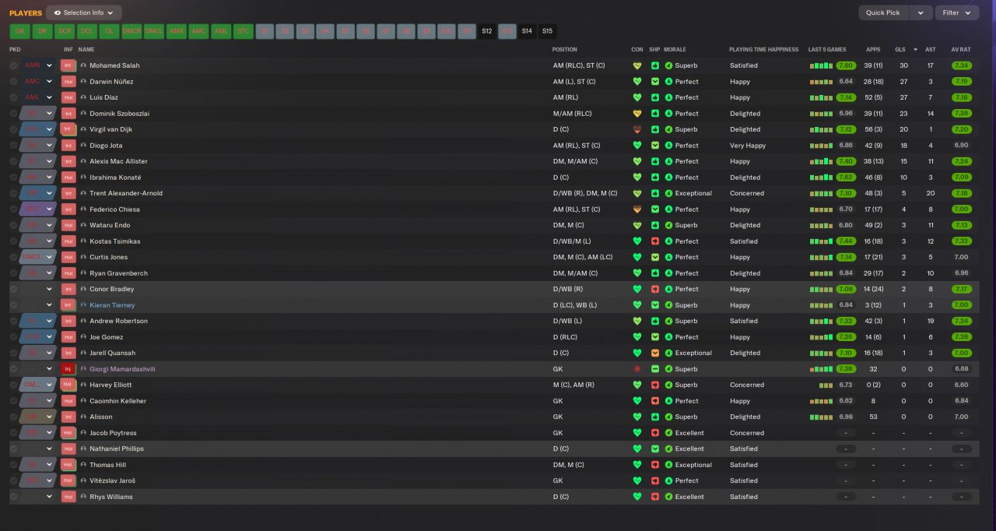The height and width of the screenshot is (531, 996).
Task: Click the person icon beside Alisson
Action: tap(83, 417)
